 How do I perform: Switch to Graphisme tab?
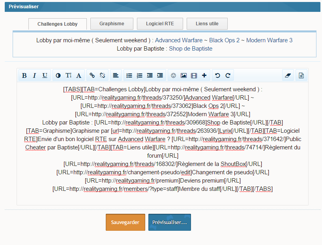click(x=112, y=24)
